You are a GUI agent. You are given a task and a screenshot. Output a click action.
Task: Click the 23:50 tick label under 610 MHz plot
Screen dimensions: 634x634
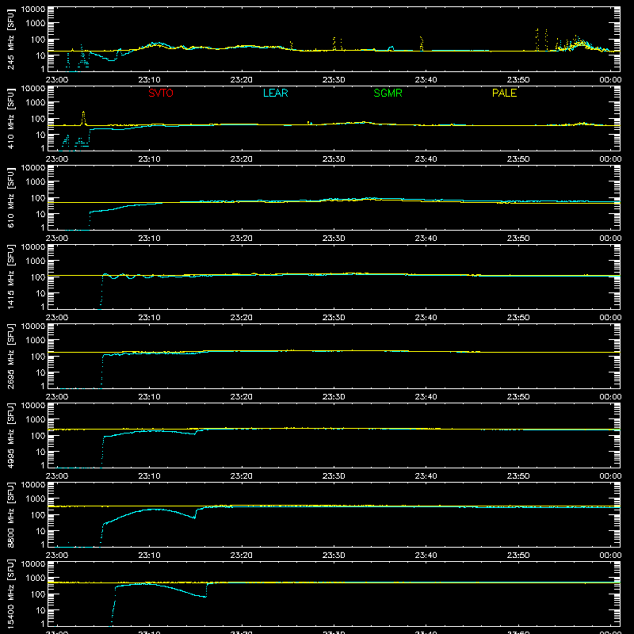click(518, 239)
